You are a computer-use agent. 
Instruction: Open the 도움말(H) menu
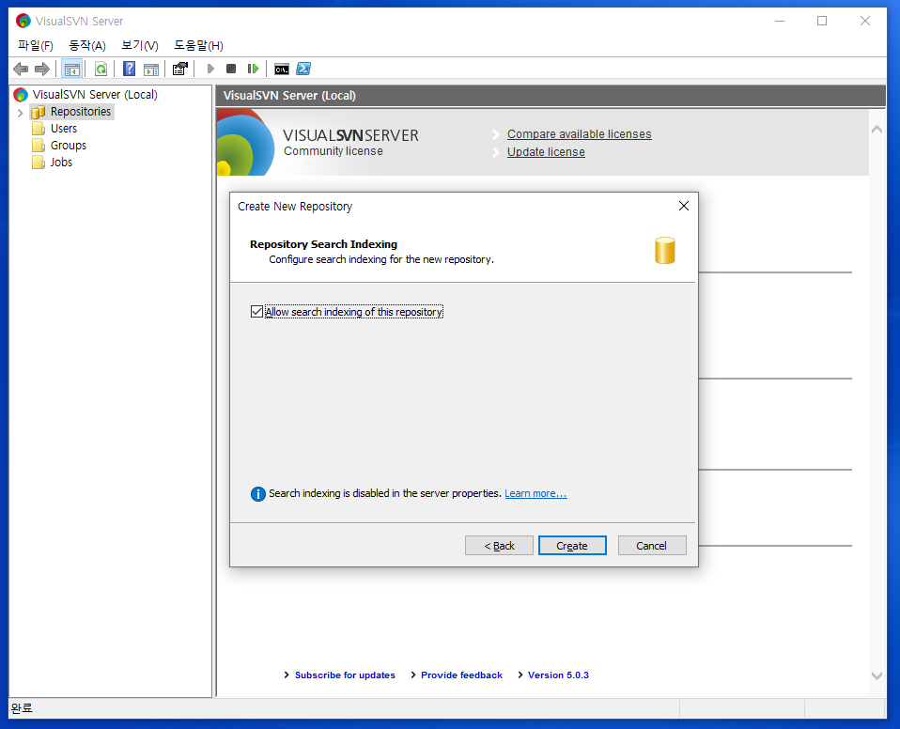click(x=198, y=45)
